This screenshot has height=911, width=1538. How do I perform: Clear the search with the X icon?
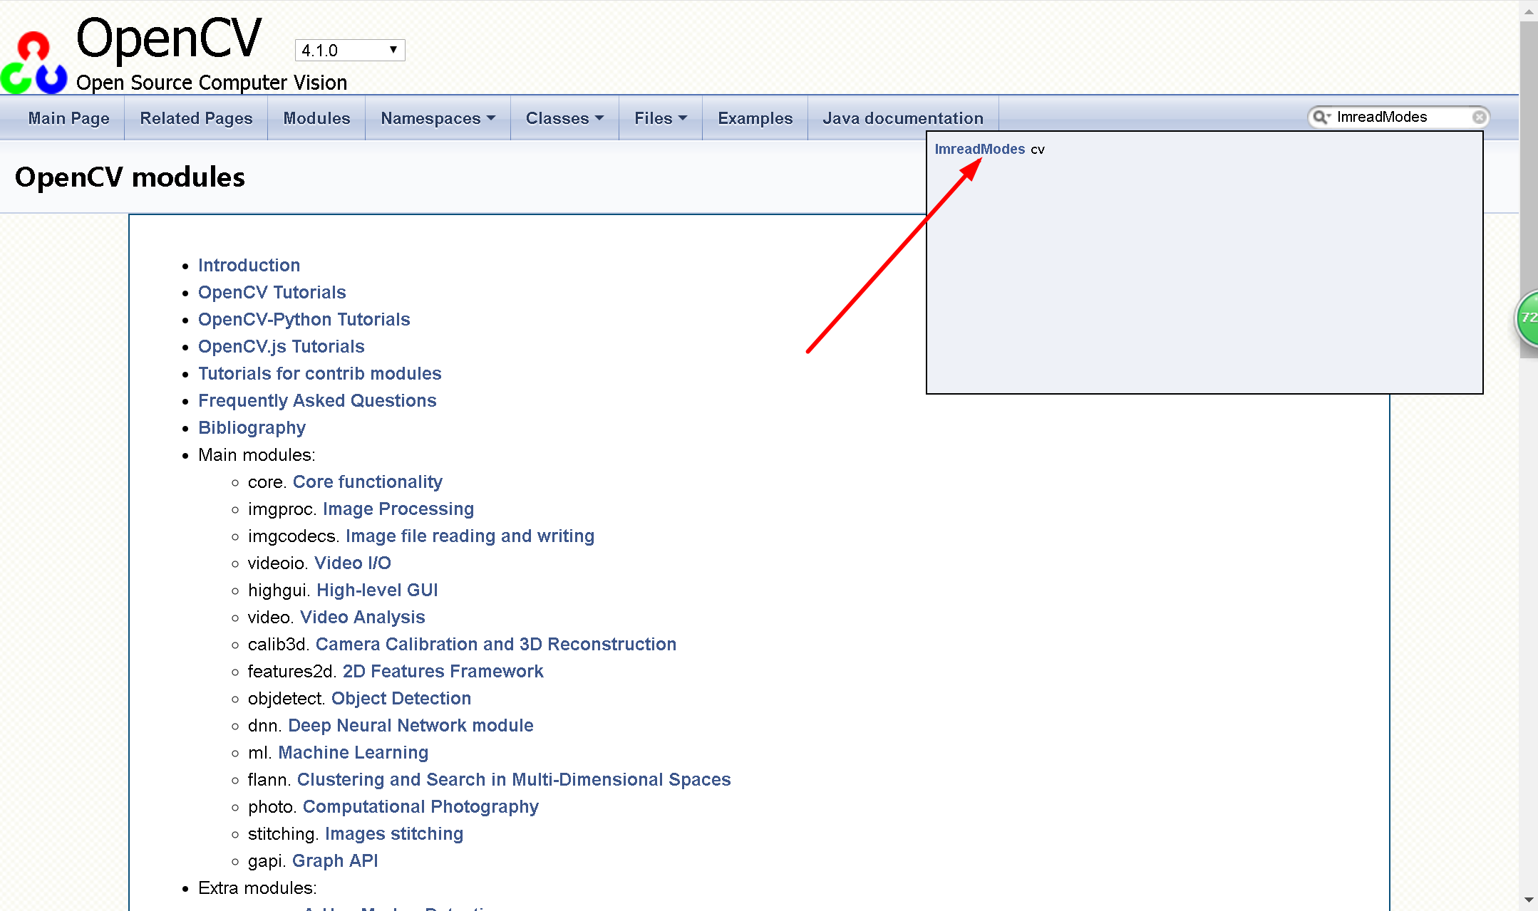(1479, 117)
